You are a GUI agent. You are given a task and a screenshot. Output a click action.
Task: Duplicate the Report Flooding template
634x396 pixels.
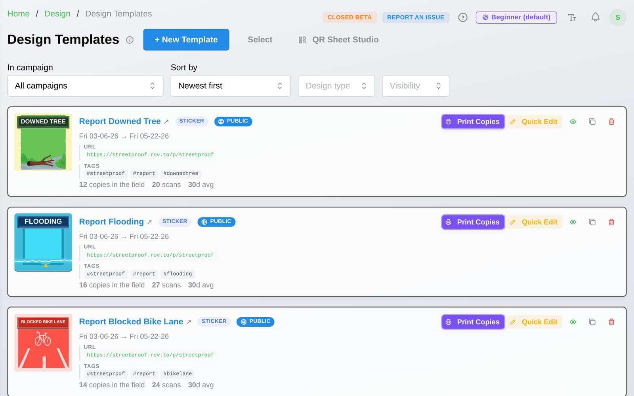tap(592, 222)
